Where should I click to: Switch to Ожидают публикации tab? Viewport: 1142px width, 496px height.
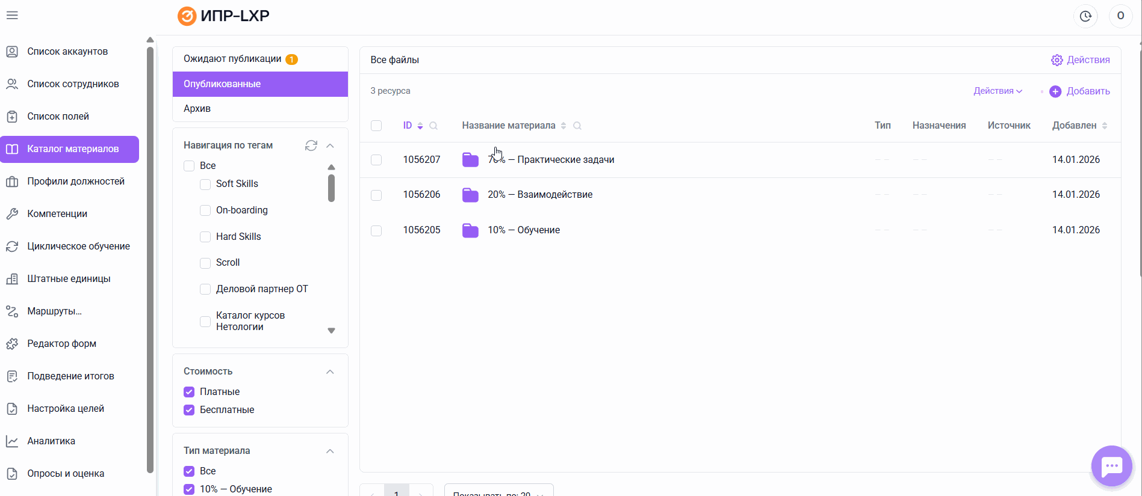(232, 59)
